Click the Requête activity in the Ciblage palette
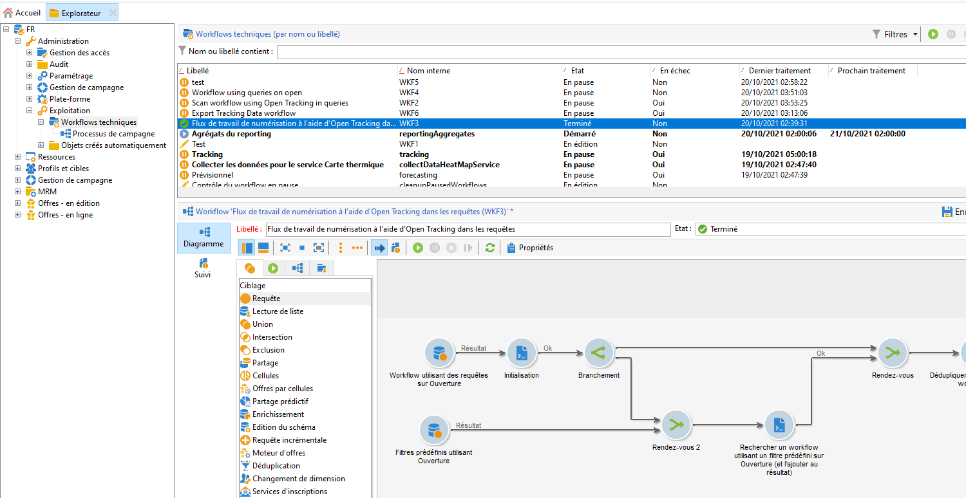The height and width of the screenshot is (498, 966). point(266,299)
